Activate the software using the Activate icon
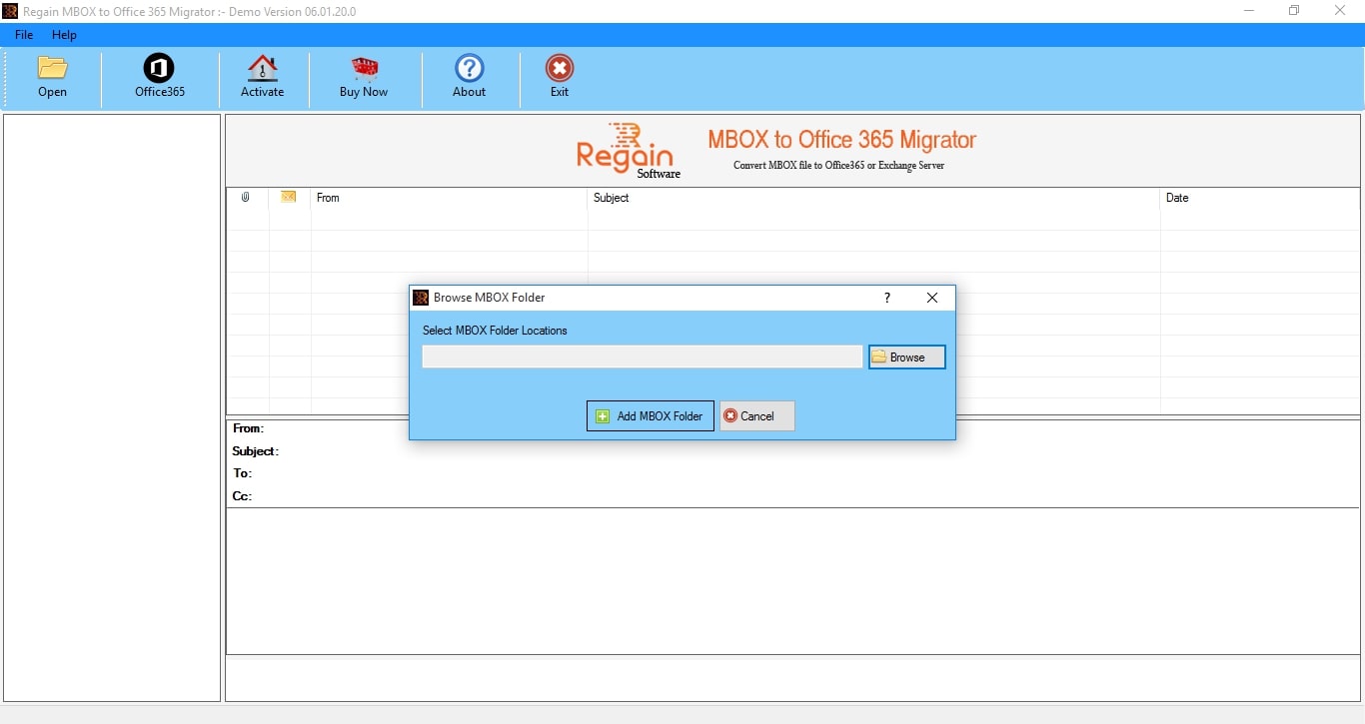 pyautogui.click(x=263, y=70)
